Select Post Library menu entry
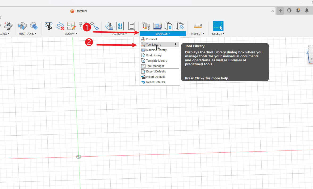 tap(154, 55)
